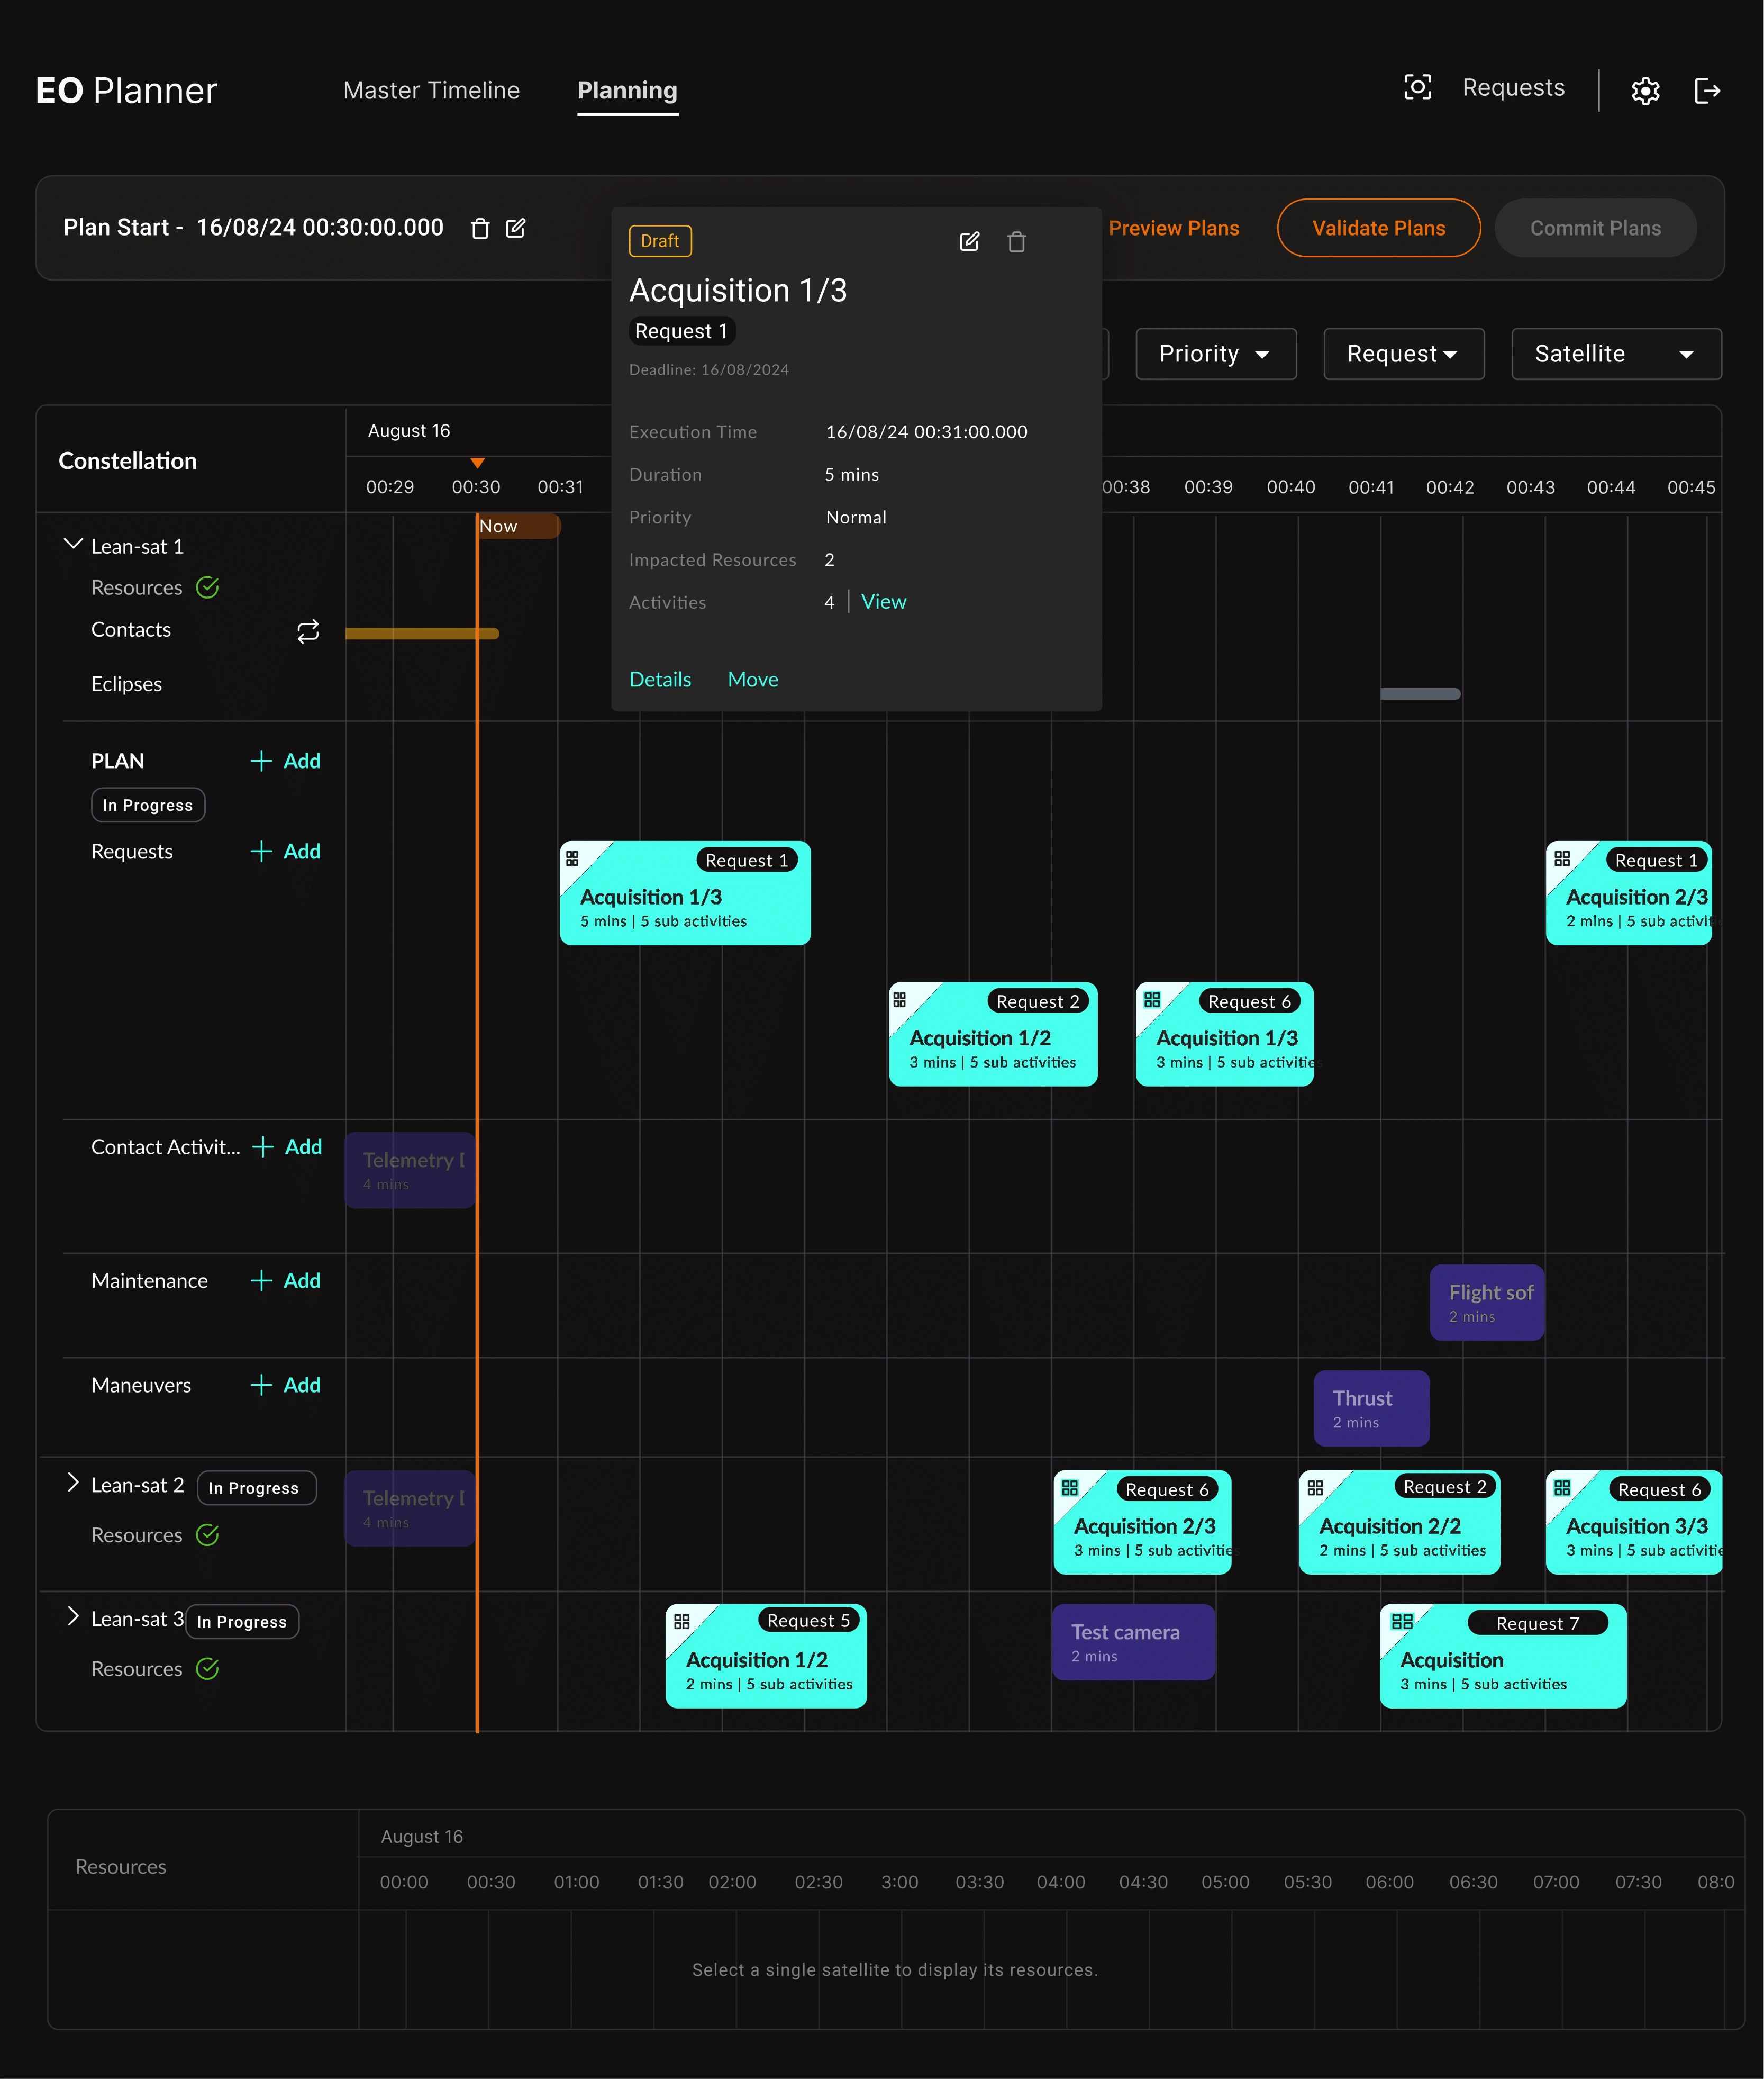Click the Move link in the popup
This screenshot has height=2079, width=1764.
tap(753, 680)
